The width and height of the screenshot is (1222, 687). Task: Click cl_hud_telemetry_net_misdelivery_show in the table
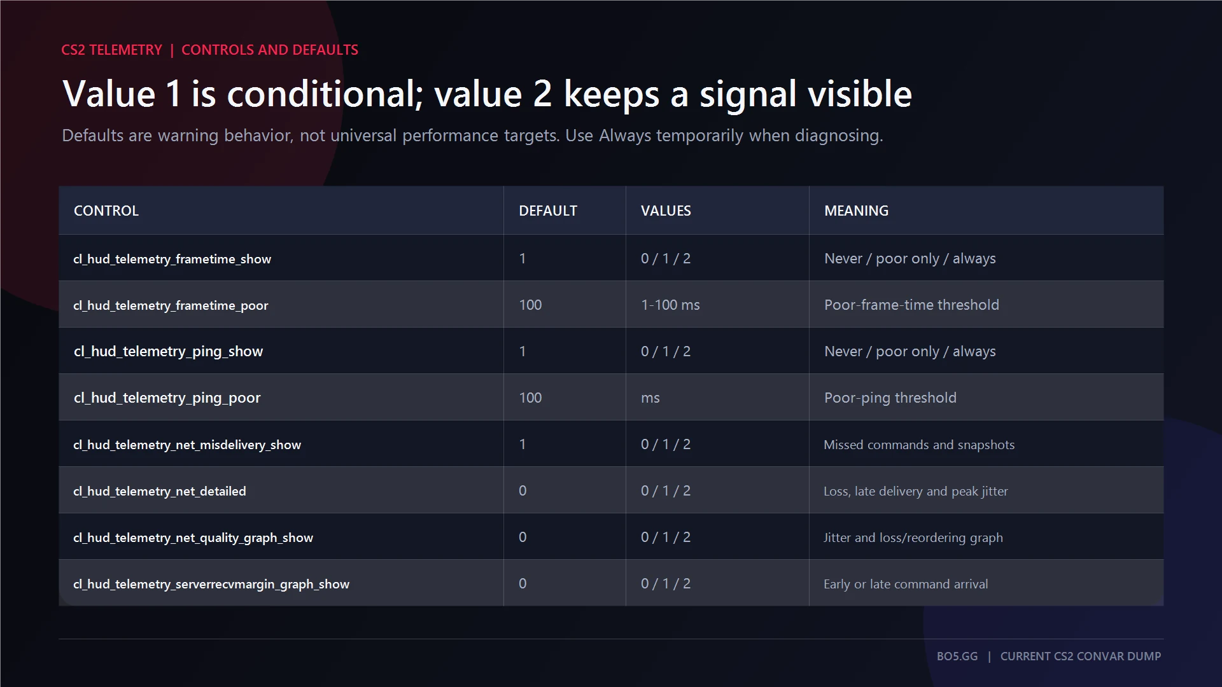[x=187, y=445]
